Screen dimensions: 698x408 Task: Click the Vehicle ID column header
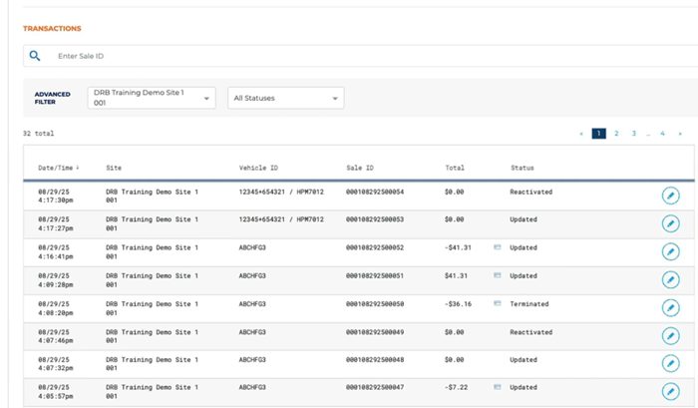pyautogui.click(x=258, y=168)
